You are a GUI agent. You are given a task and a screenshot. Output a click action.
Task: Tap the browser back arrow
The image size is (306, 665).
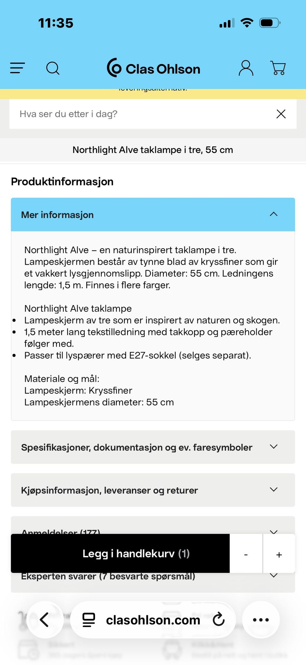click(45, 620)
